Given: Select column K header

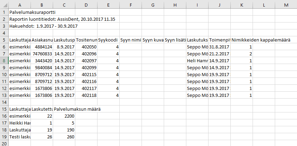Looking at the screenshot, I should [x=241, y=5].
